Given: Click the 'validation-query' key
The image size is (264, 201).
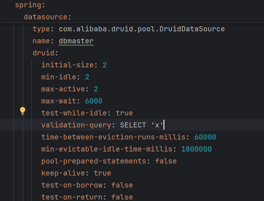Looking at the screenshot, I should pyautogui.click(x=76, y=125).
